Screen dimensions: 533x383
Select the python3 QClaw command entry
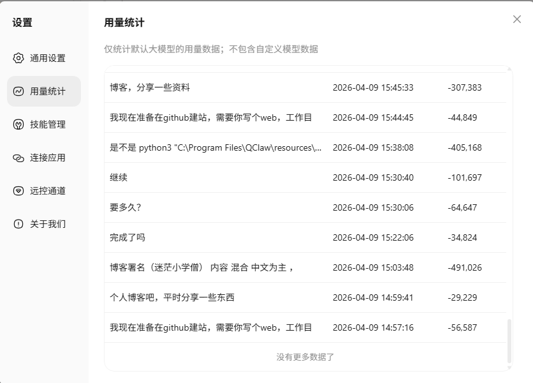point(215,147)
